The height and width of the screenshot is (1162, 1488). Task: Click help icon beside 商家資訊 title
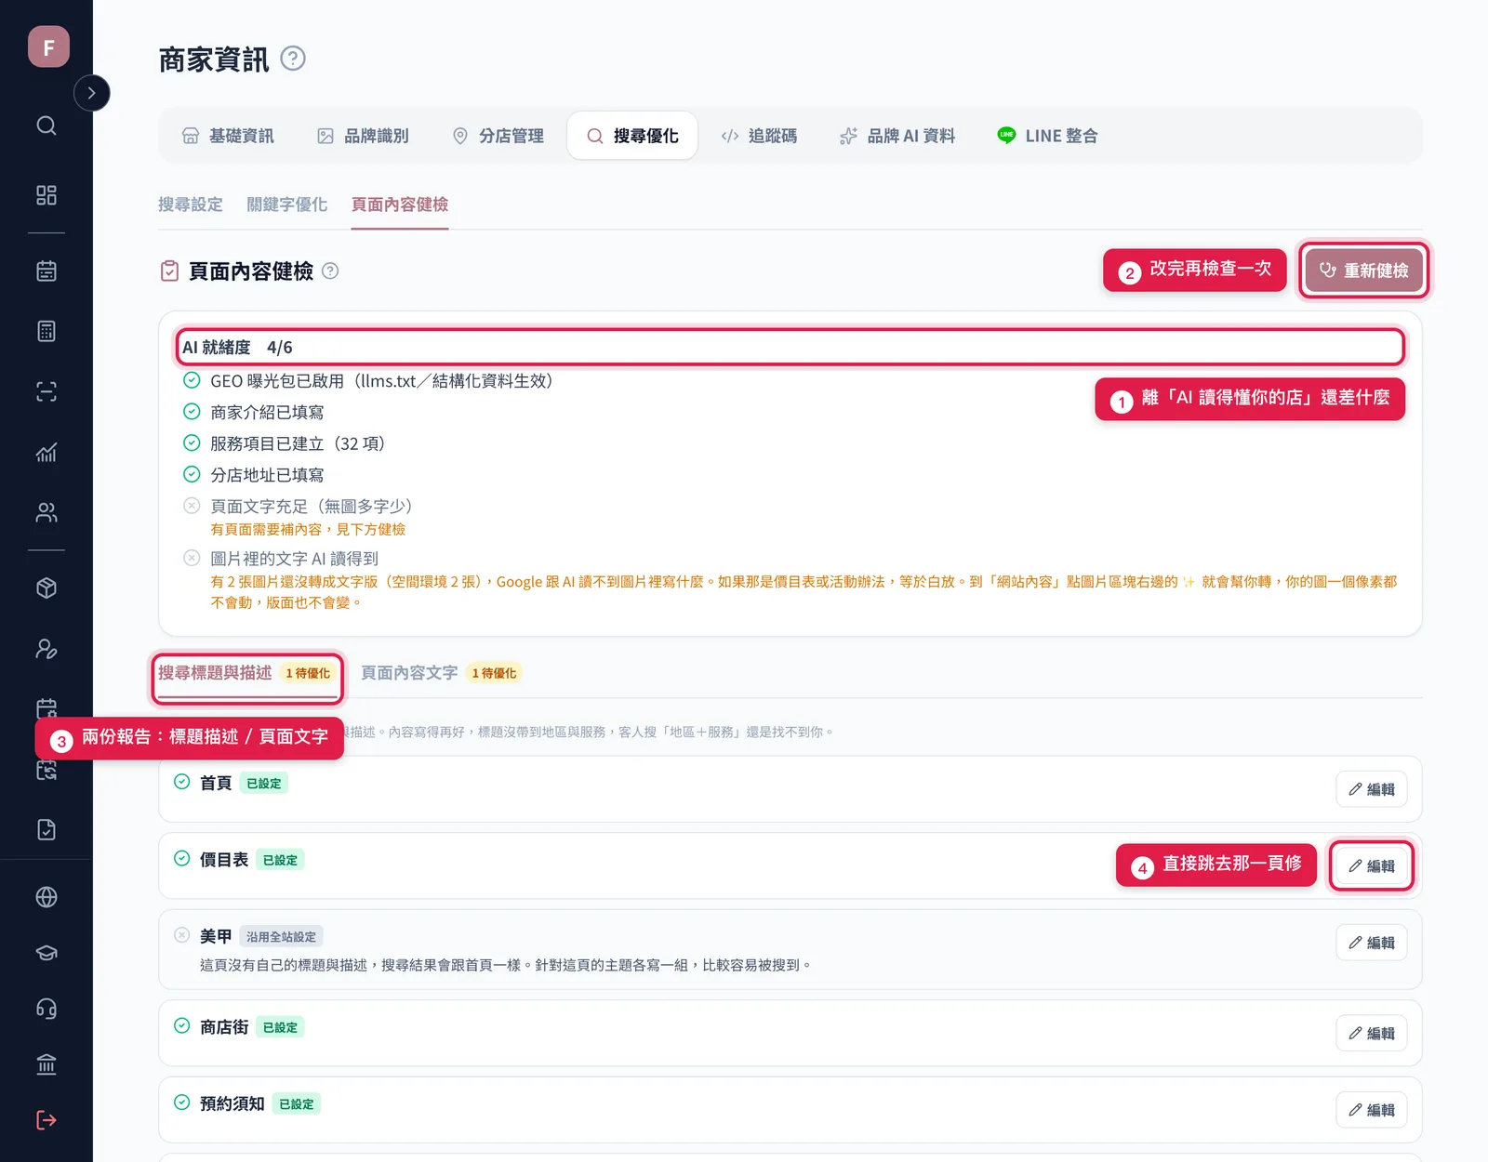point(293,59)
